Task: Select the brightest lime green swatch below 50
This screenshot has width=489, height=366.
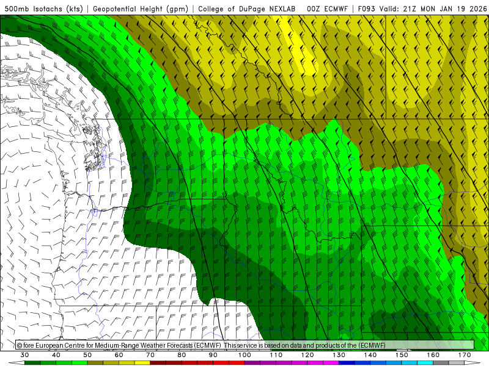Action: 79,363
